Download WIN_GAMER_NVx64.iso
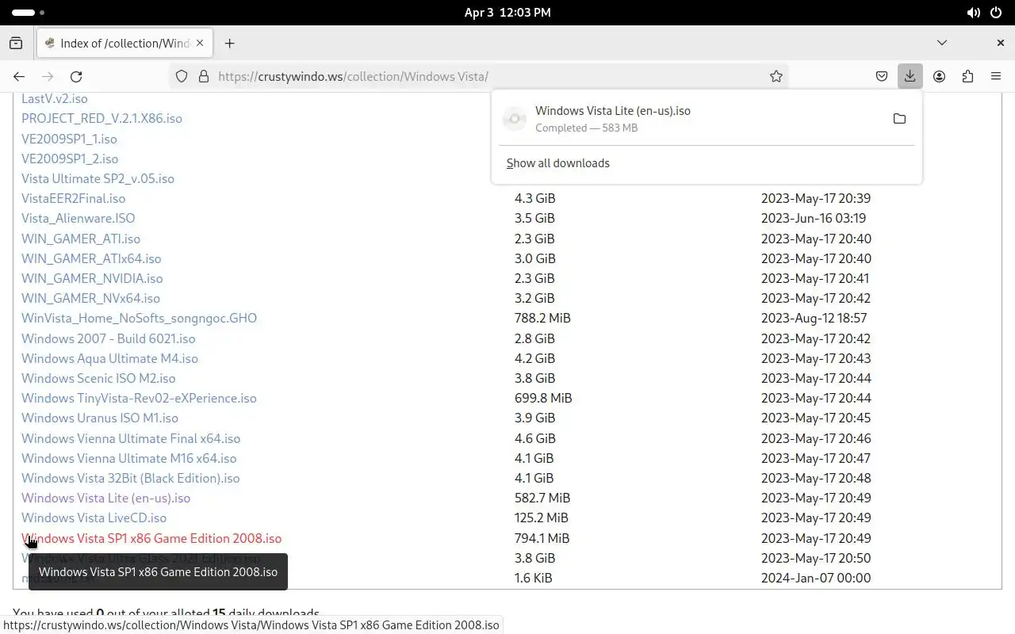Image resolution: width=1015 pixels, height=634 pixels. [90, 298]
